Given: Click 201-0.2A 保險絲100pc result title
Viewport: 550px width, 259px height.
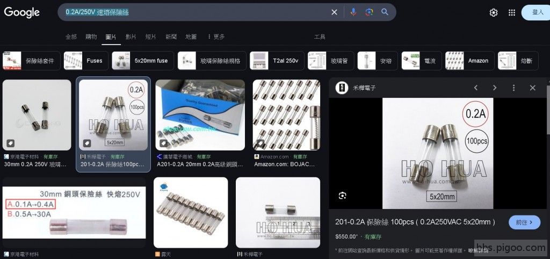Looking at the screenshot, I should 112,164.
